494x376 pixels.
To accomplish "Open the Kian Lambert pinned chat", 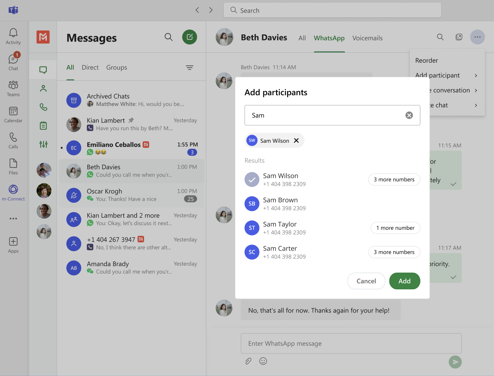I will 132,124.
